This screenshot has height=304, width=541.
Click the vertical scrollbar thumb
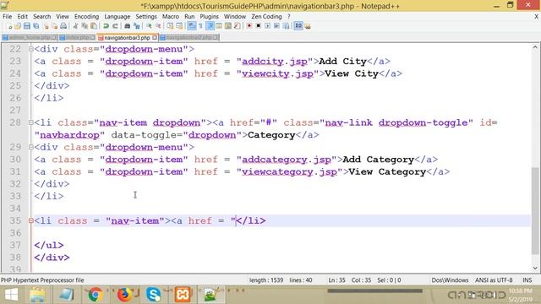(x=535, y=210)
